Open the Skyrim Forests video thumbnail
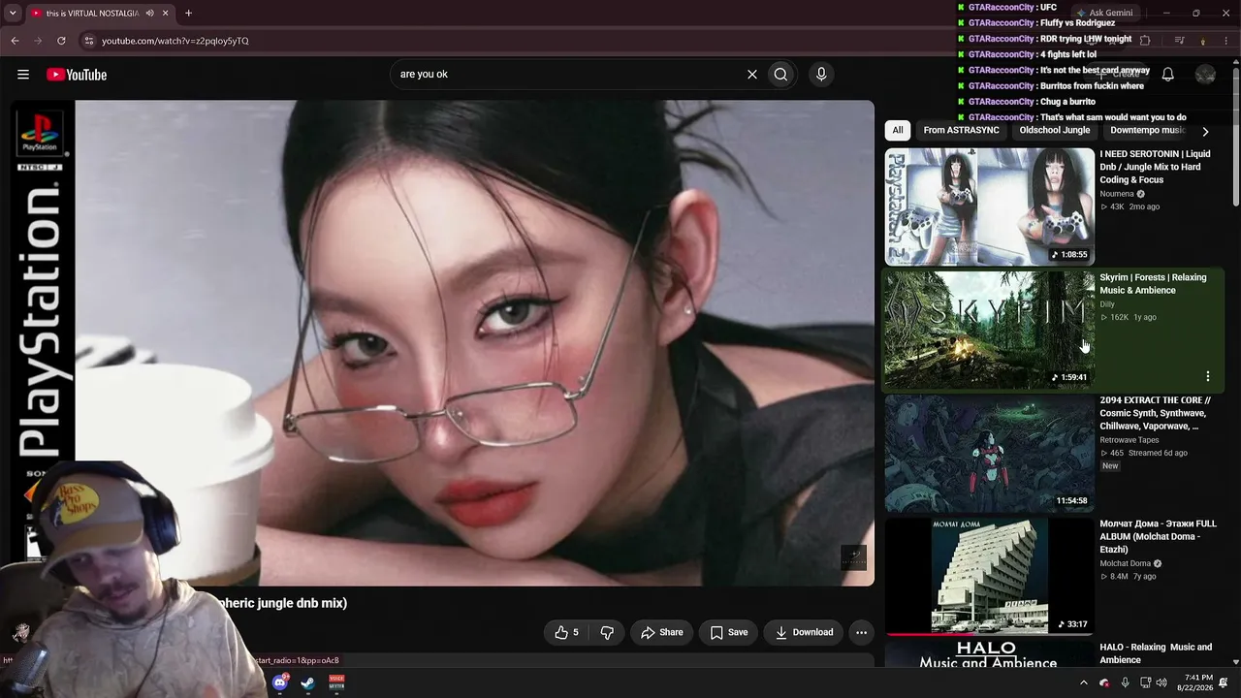 [x=989, y=330]
